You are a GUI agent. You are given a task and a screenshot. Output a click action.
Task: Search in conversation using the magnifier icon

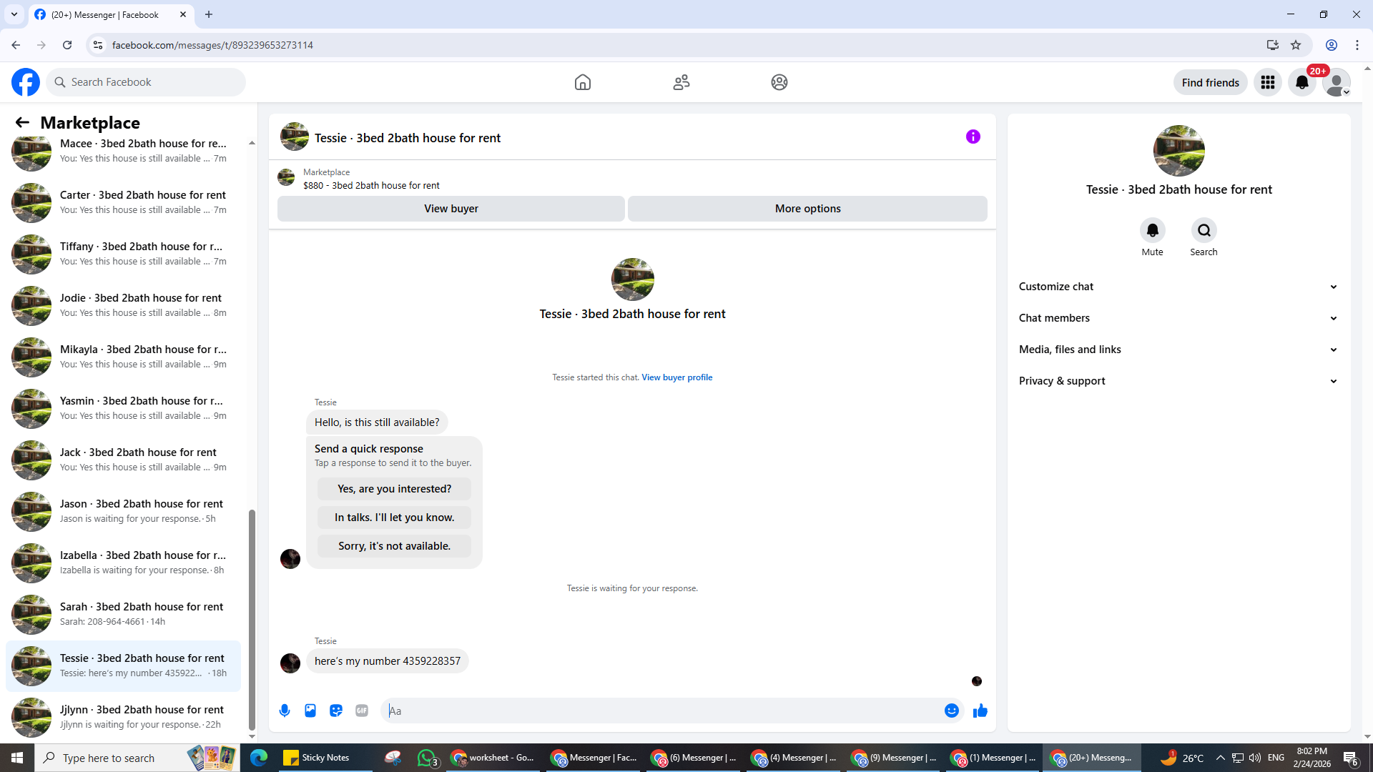(x=1204, y=230)
